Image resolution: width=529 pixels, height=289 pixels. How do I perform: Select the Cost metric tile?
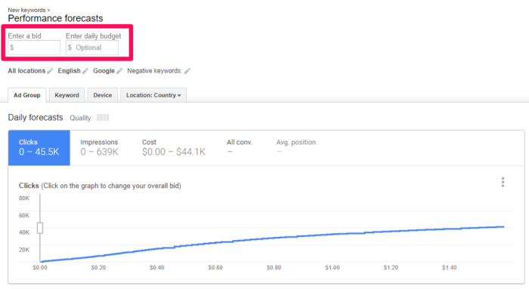tap(173, 148)
